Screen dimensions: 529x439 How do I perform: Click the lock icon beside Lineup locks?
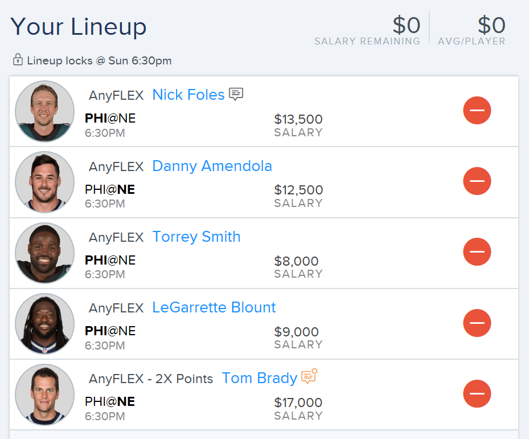[18, 59]
